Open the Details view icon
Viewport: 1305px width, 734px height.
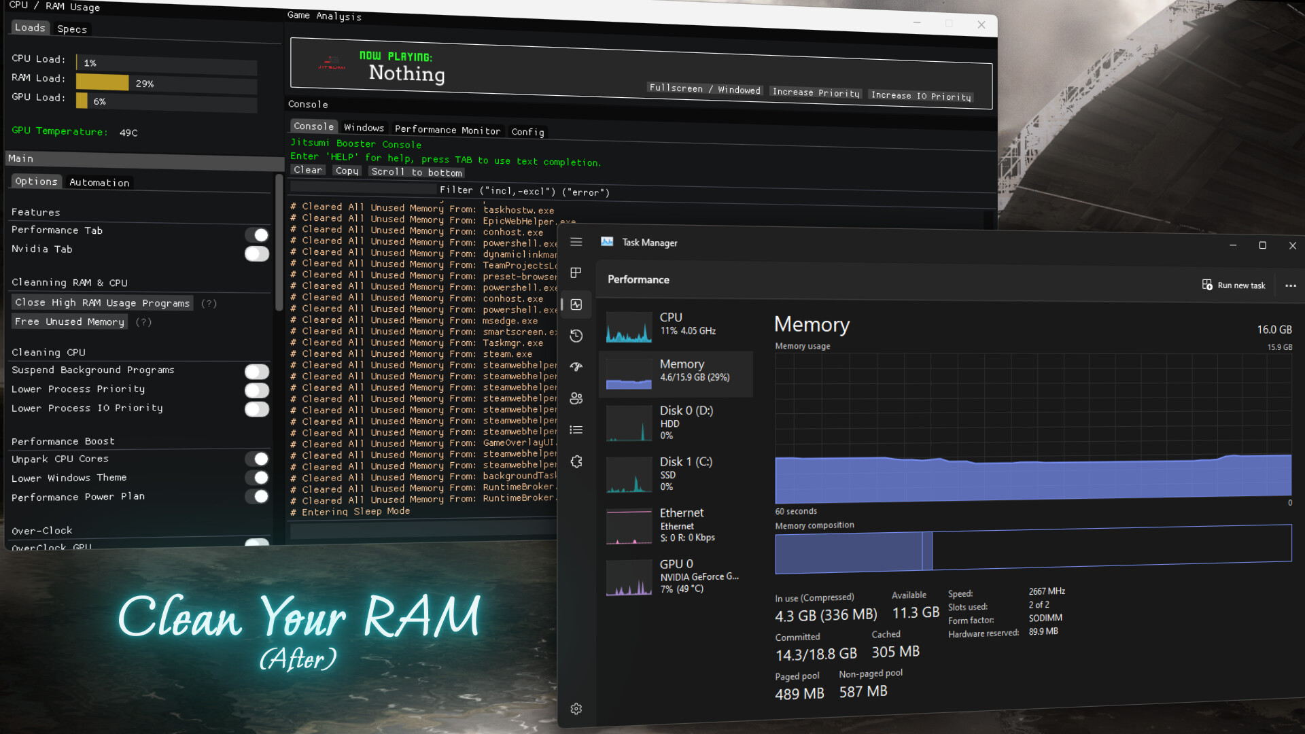(576, 430)
